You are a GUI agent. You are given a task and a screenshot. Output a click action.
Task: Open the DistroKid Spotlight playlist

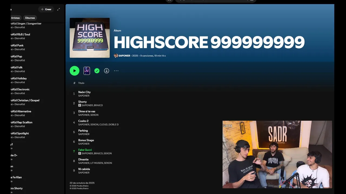tap(37, 135)
